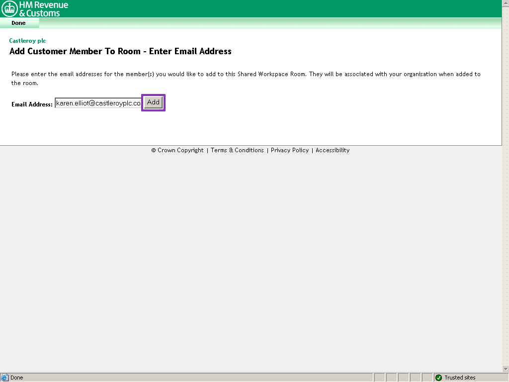The width and height of the screenshot is (509, 382).
Task: Open the Privacy Policy link
Action: point(290,150)
